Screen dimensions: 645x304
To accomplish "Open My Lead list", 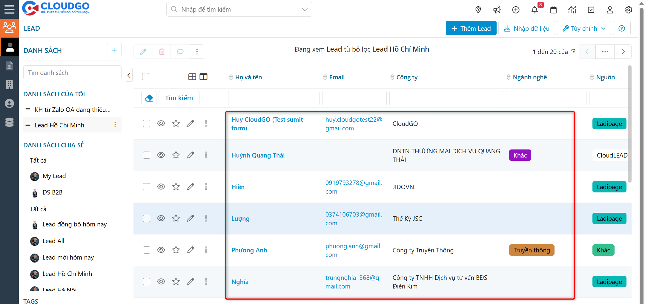I will [54, 176].
